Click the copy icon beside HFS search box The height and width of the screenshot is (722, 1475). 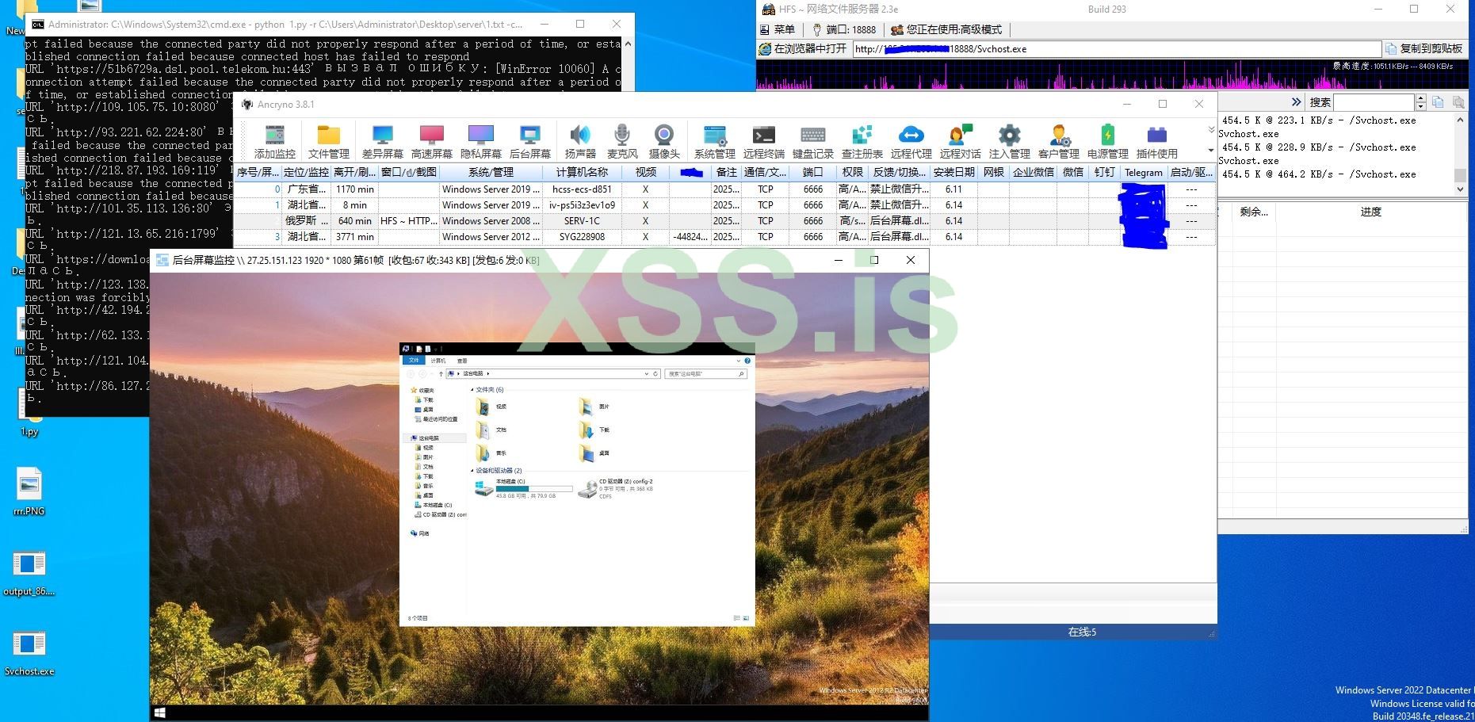(1438, 102)
